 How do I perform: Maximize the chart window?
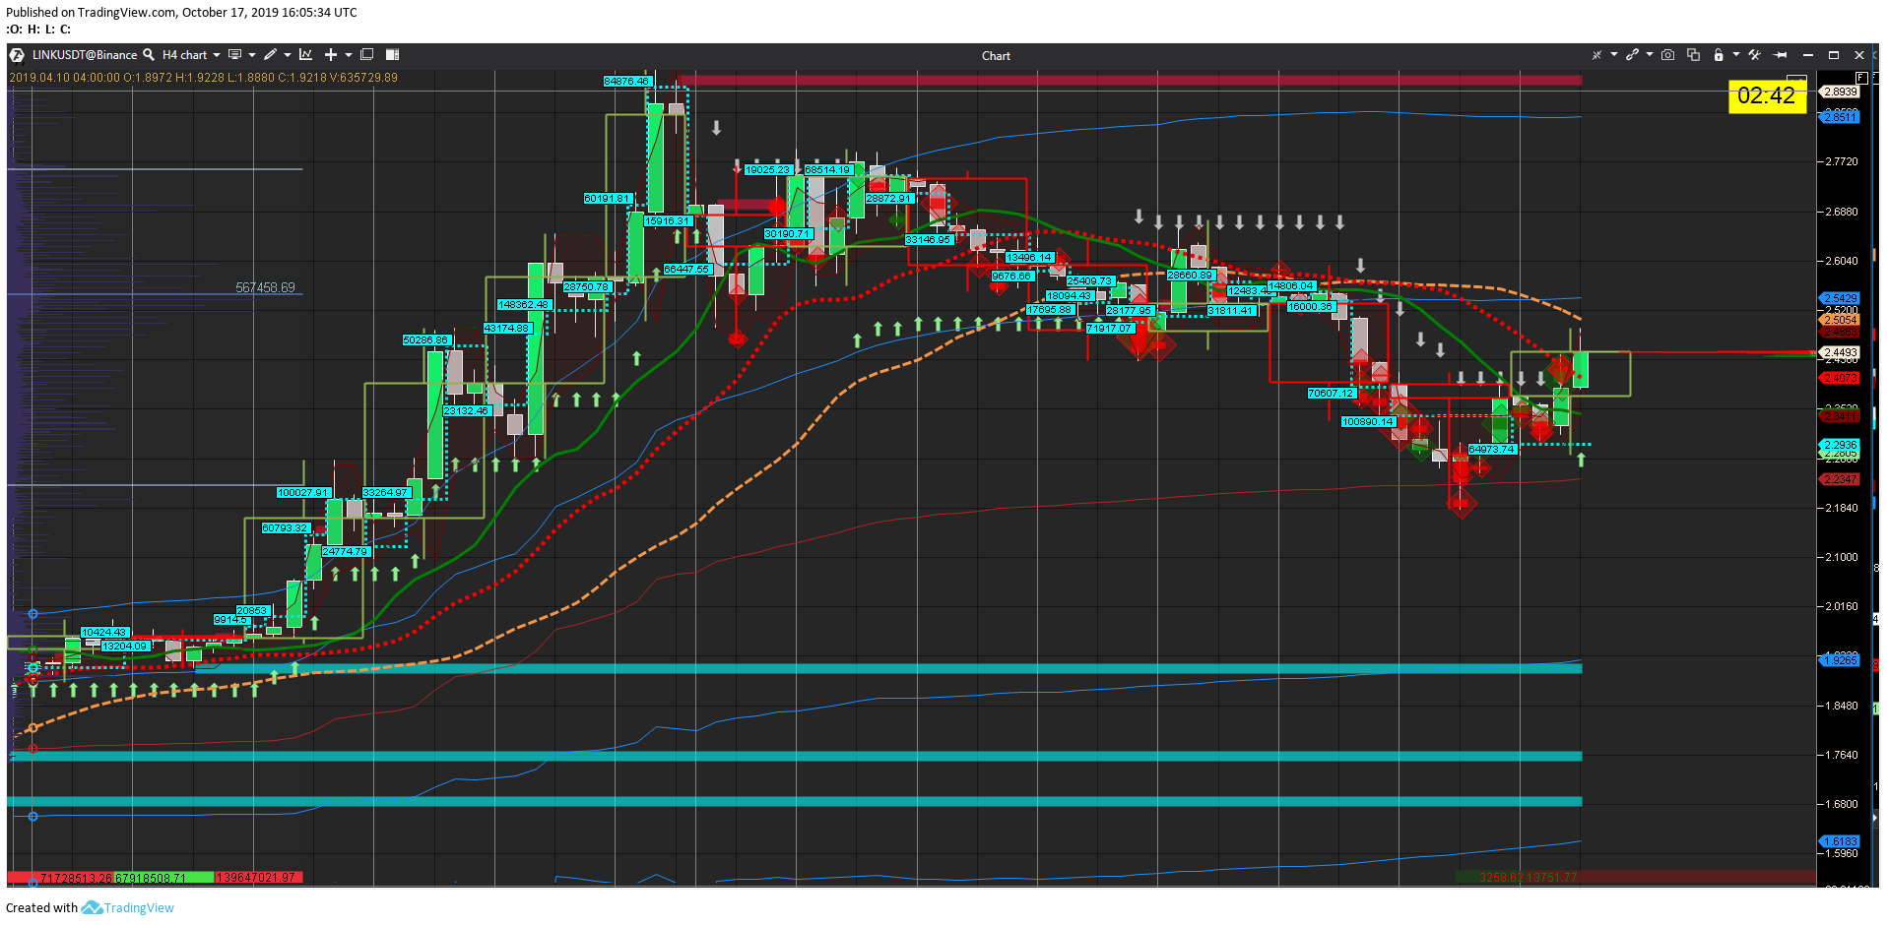(1833, 55)
